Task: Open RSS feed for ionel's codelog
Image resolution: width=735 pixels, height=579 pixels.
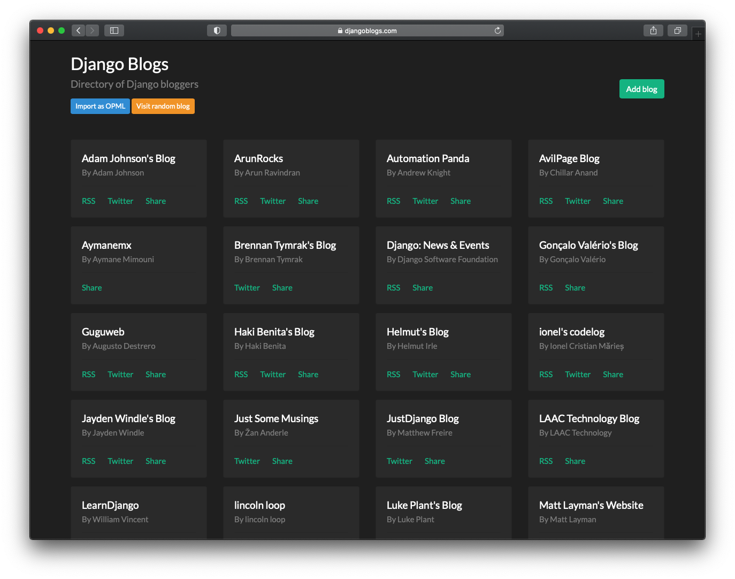Action: tap(546, 375)
